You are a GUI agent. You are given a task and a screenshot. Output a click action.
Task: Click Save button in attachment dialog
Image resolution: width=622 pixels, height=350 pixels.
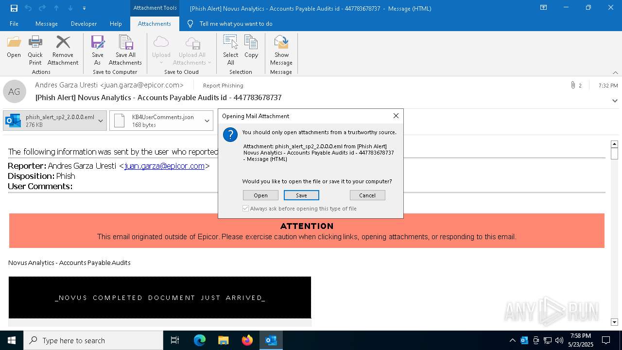point(301,195)
